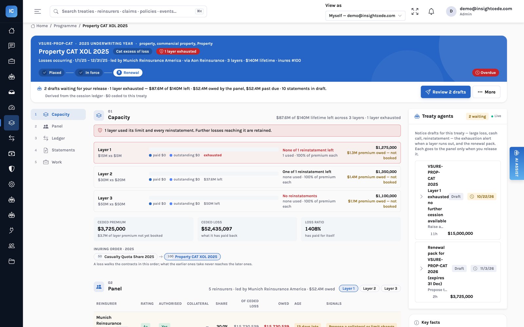Viewport: 524px width, 327px height.
Task: Go to the Work section
Action: [x=58, y=162]
